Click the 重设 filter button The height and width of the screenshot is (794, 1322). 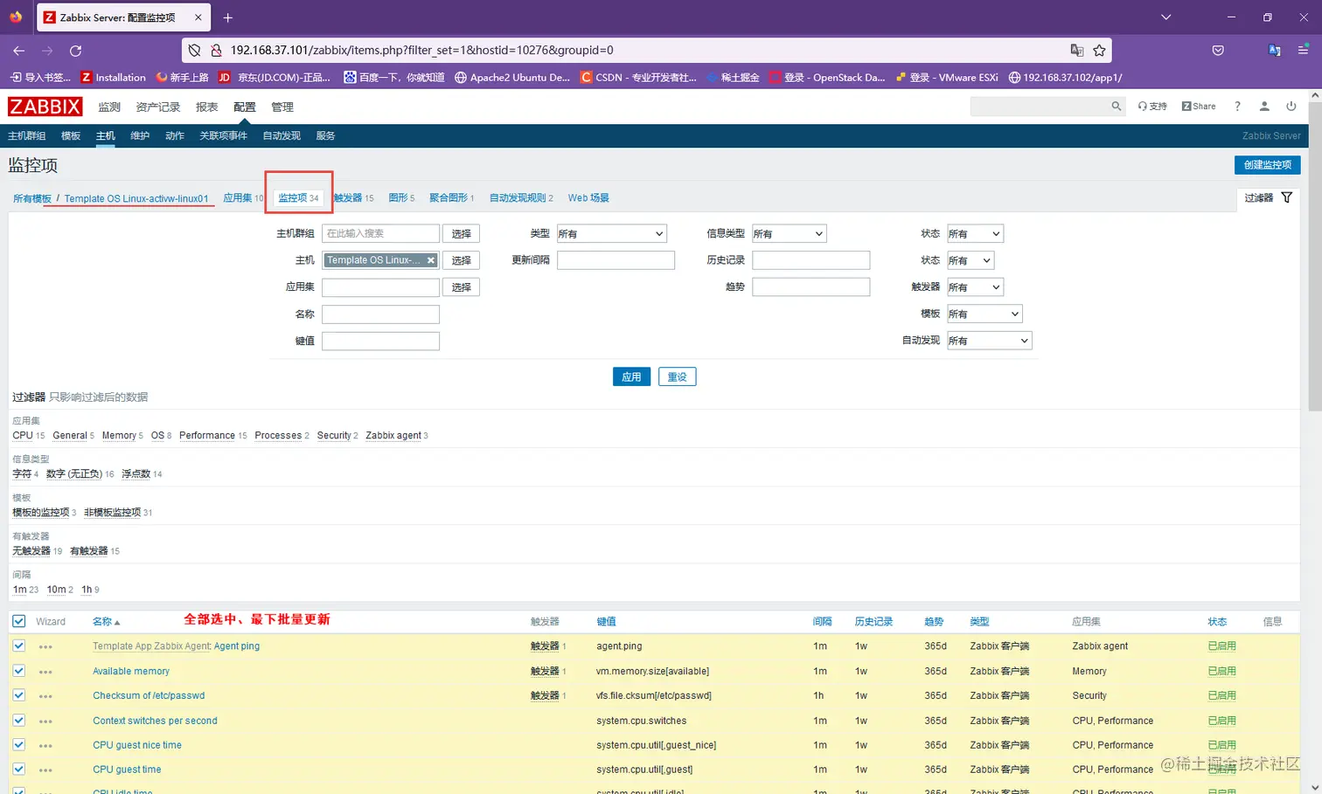tap(678, 377)
